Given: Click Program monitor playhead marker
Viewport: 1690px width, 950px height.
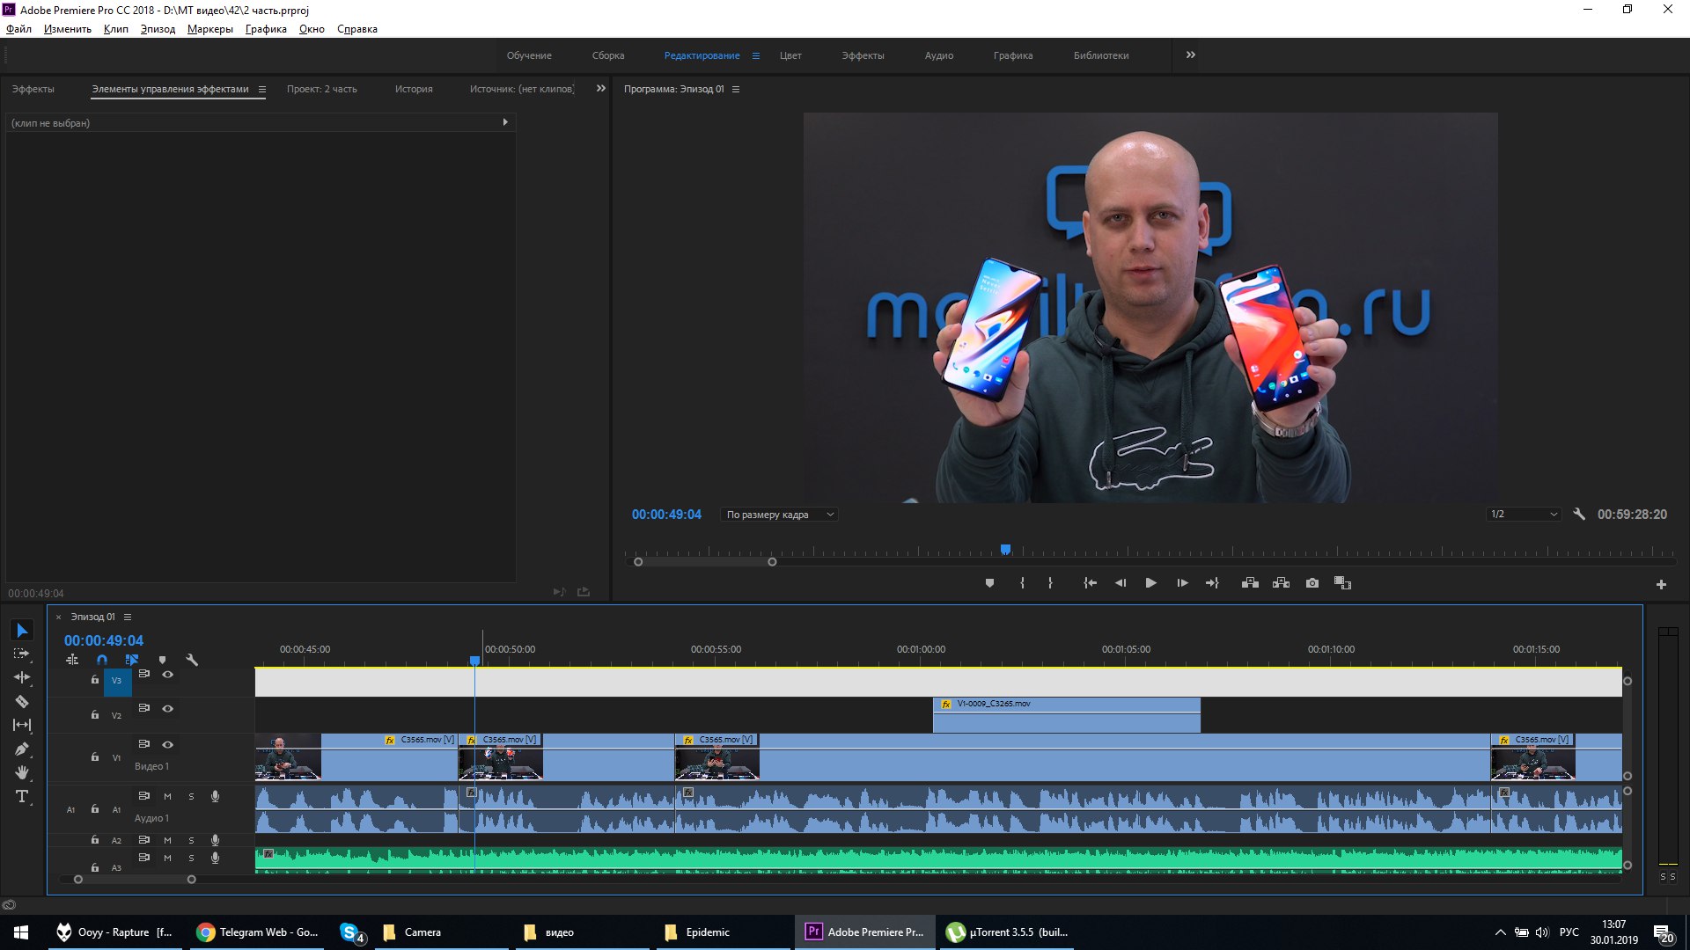Looking at the screenshot, I should pyautogui.click(x=1005, y=550).
